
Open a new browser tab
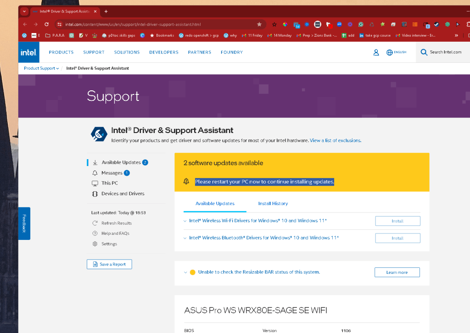pyautogui.click(x=106, y=11)
